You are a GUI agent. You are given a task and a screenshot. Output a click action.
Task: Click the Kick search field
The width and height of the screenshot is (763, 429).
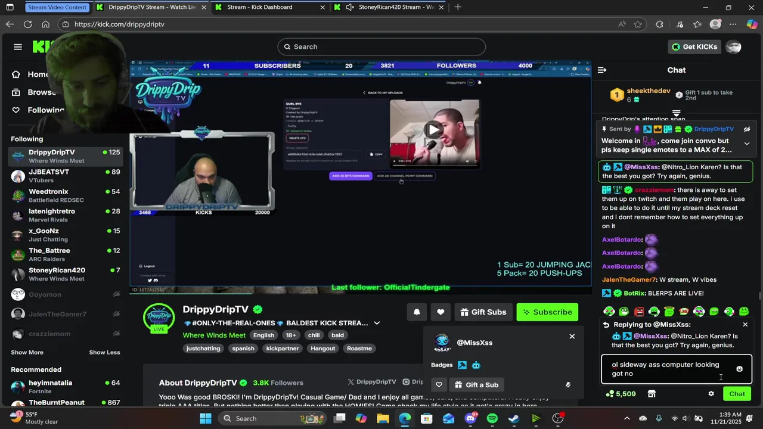click(x=381, y=47)
